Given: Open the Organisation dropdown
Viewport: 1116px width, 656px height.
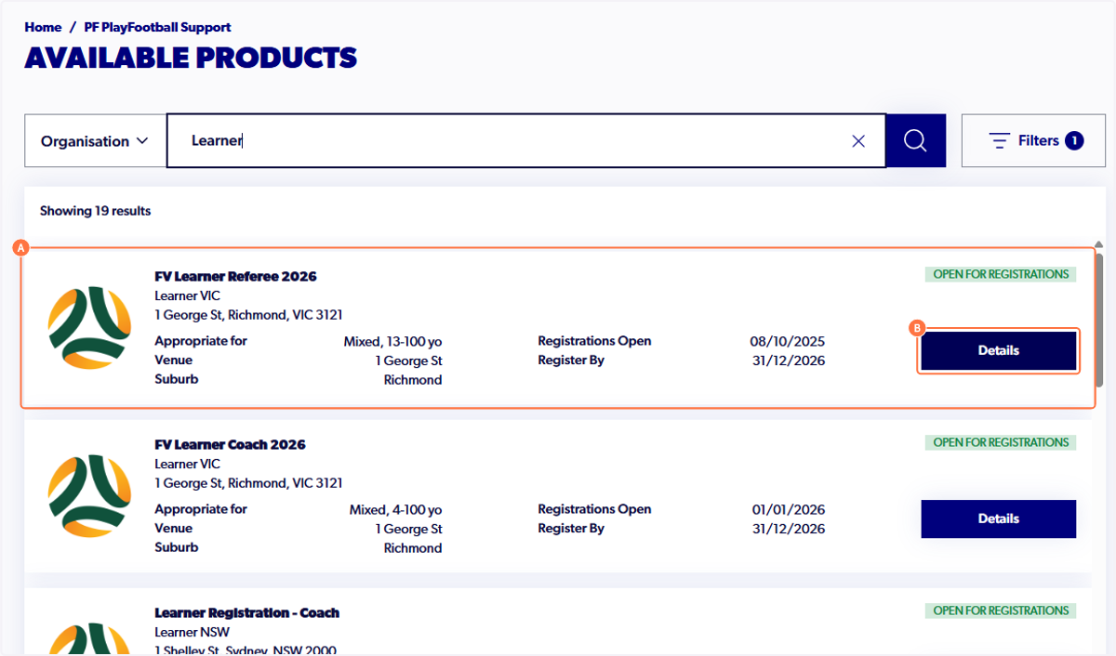Looking at the screenshot, I should [96, 141].
